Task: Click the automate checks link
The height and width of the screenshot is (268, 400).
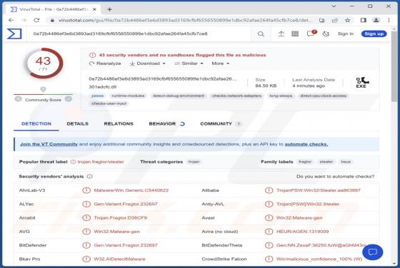Action: (x=306, y=144)
